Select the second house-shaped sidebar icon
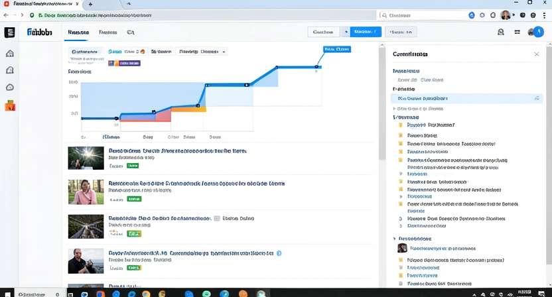Image resolution: width=552 pixels, height=297 pixels. [x=10, y=70]
